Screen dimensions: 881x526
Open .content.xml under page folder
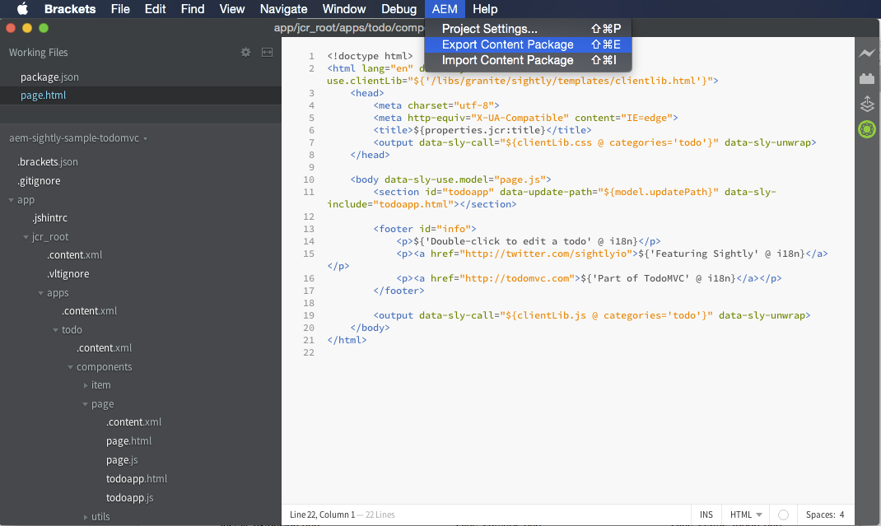point(133,422)
